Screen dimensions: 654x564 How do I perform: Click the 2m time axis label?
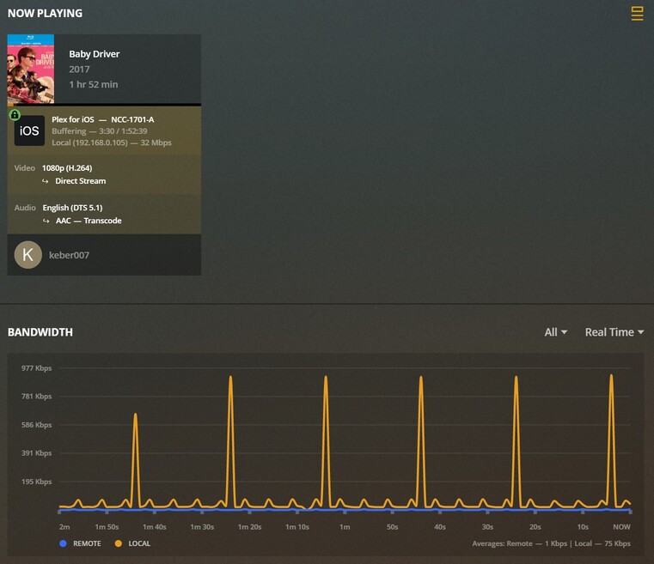64,527
